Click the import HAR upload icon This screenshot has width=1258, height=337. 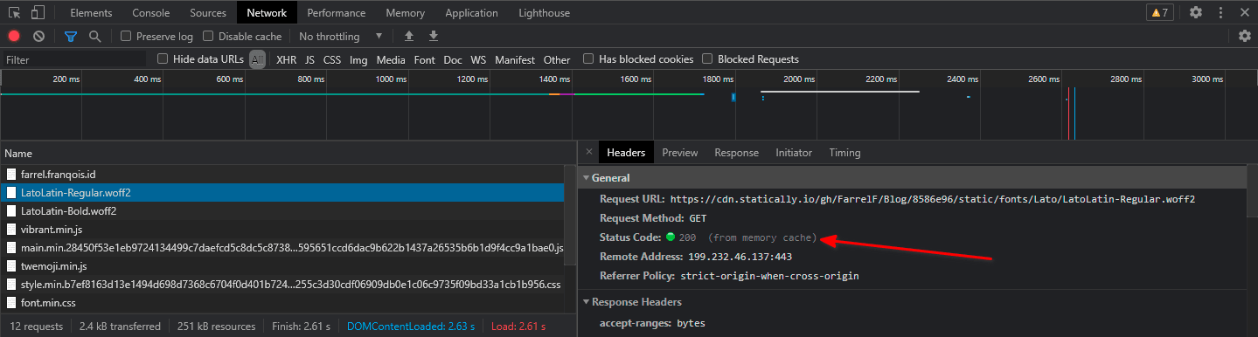pos(408,37)
